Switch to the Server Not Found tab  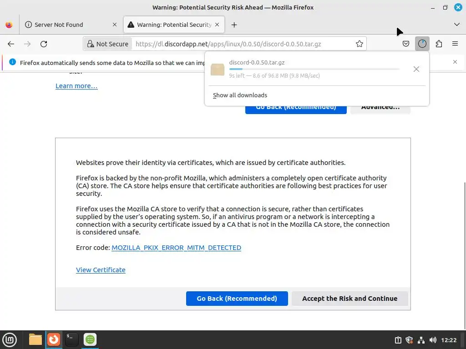71,25
